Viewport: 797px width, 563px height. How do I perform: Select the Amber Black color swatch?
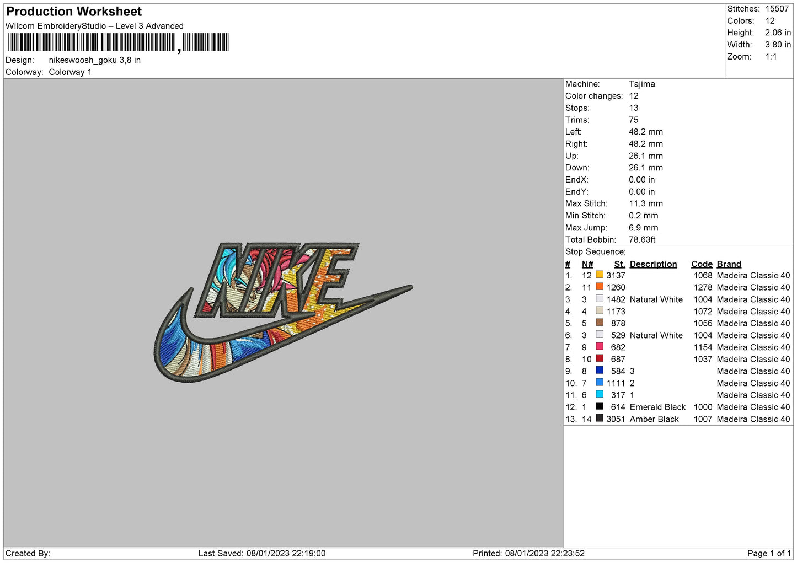(600, 419)
